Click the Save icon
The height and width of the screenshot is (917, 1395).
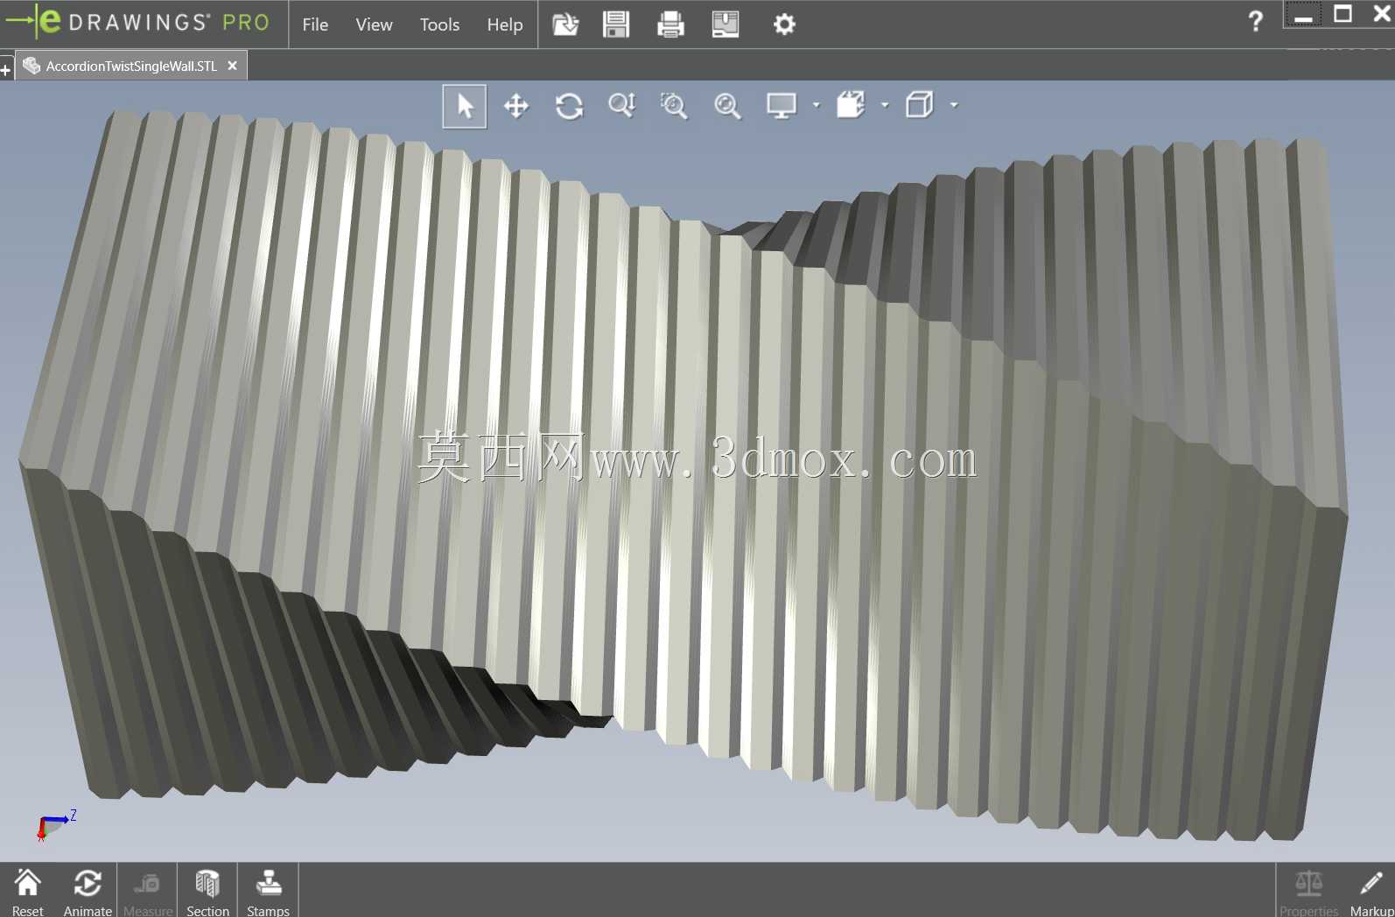coord(617,24)
